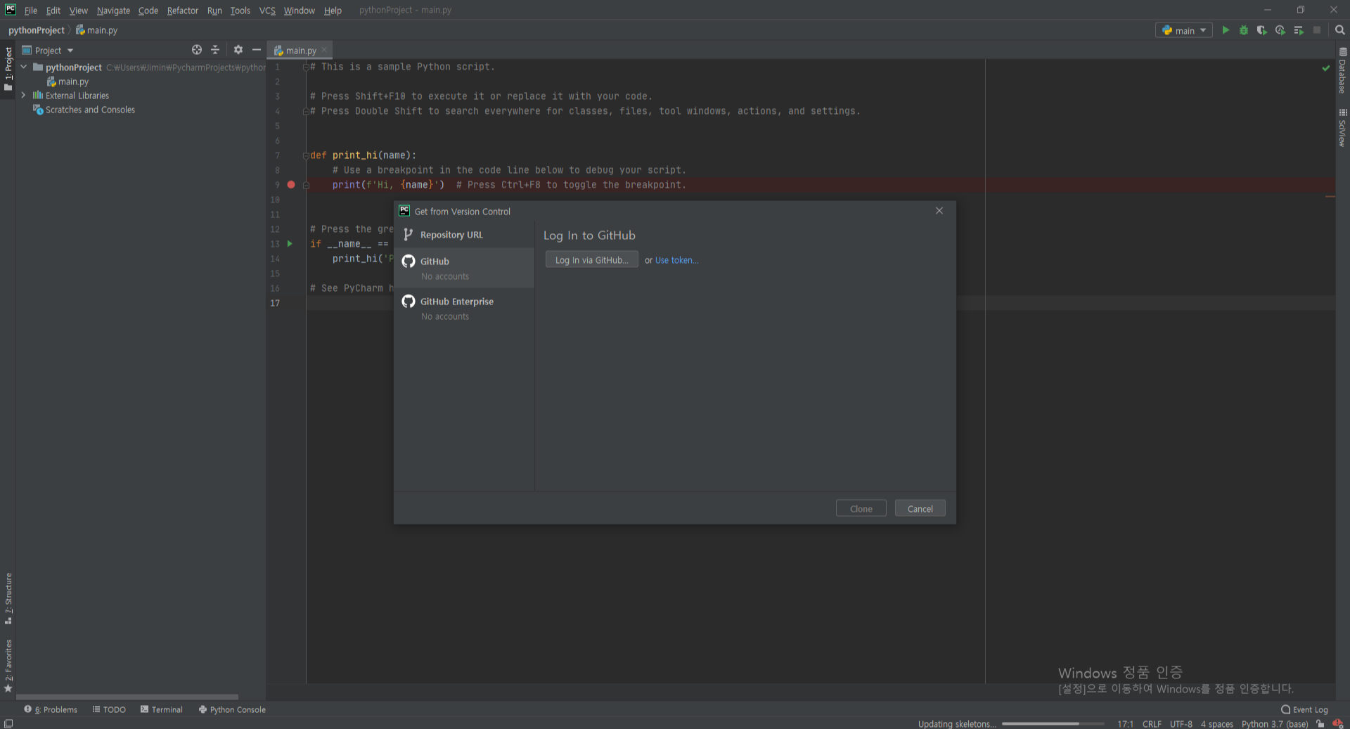The width and height of the screenshot is (1350, 729).
Task: Click Cancel in the version control dialog
Action: 920,508
